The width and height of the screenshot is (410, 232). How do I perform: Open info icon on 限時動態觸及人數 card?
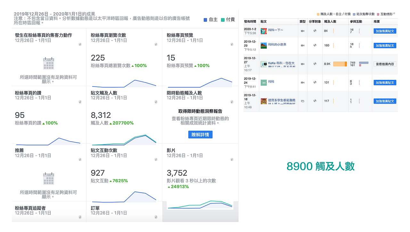pyautogui.click(x=232, y=102)
